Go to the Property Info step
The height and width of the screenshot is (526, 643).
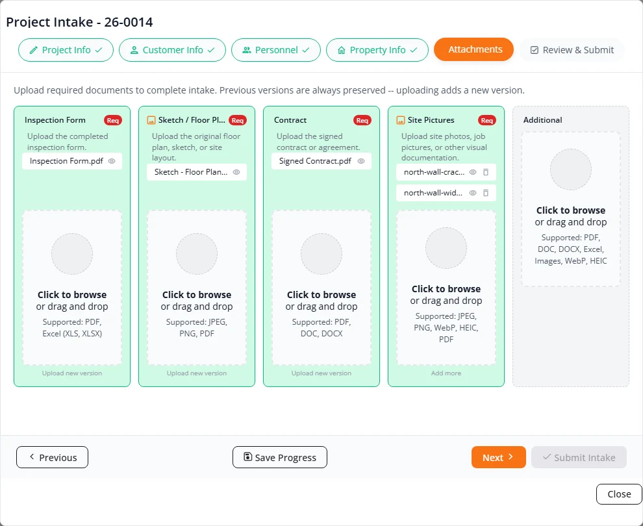click(x=377, y=50)
